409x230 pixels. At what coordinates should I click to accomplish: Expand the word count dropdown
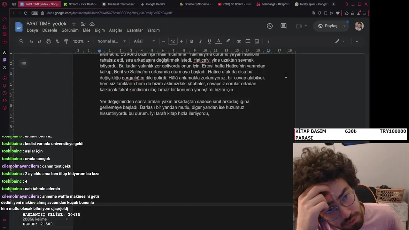click(67, 219)
